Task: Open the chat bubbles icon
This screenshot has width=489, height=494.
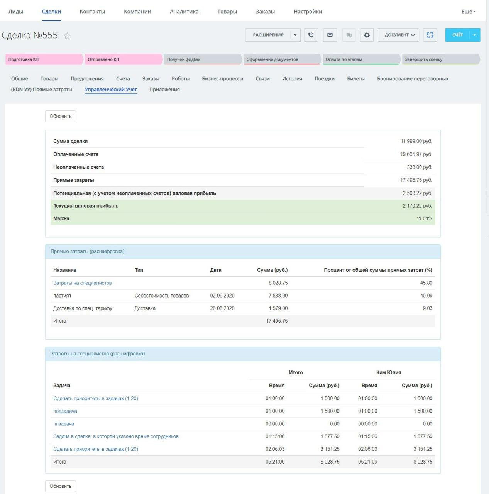Action: click(349, 35)
